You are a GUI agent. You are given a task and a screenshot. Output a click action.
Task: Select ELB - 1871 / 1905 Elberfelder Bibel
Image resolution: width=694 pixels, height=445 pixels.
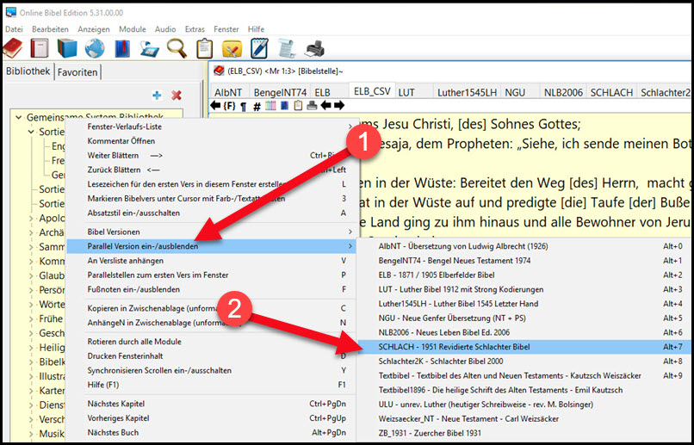(524, 275)
